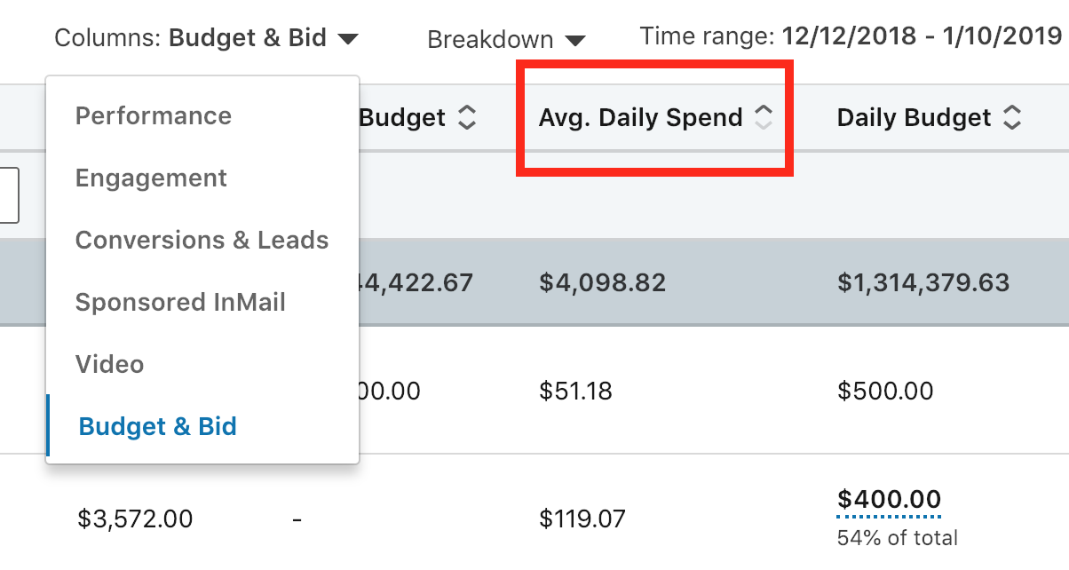Click the $51.18 average spend cell
This screenshot has width=1069, height=570.
click(x=575, y=391)
